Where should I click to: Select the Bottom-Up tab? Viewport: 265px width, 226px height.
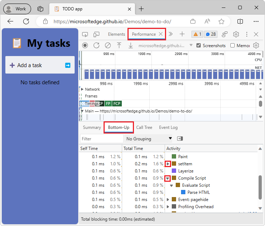tap(119, 127)
